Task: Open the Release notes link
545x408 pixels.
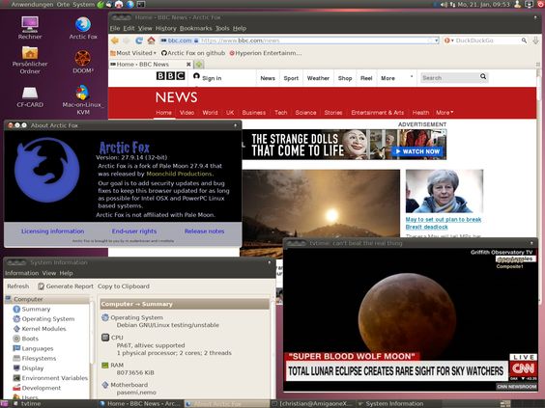Action: point(205,231)
